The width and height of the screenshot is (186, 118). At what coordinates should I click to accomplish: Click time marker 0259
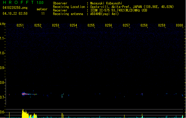(x=162, y=25)
